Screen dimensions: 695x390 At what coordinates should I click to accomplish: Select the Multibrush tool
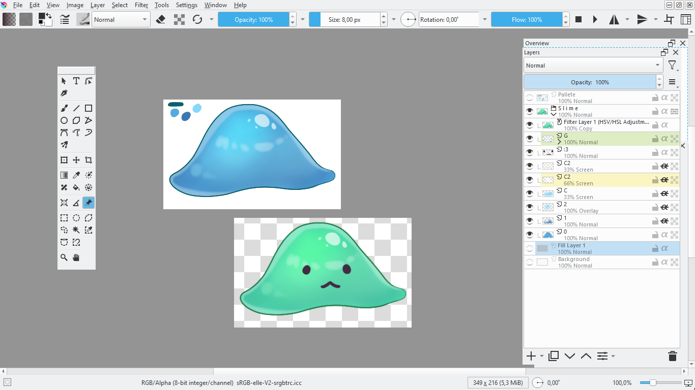point(64,145)
